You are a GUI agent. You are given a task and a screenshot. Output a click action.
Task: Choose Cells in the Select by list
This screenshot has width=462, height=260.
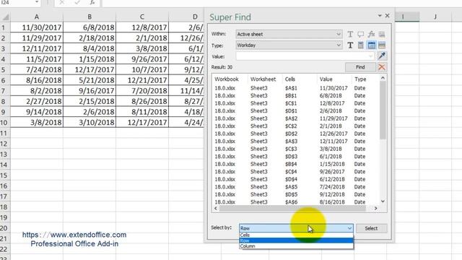pos(296,235)
